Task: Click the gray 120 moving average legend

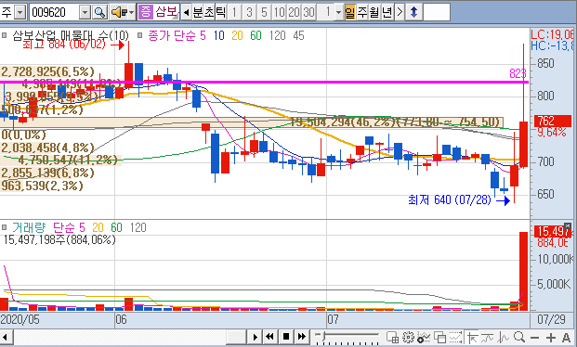Action: pyautogui.click(x=278, y=35)
